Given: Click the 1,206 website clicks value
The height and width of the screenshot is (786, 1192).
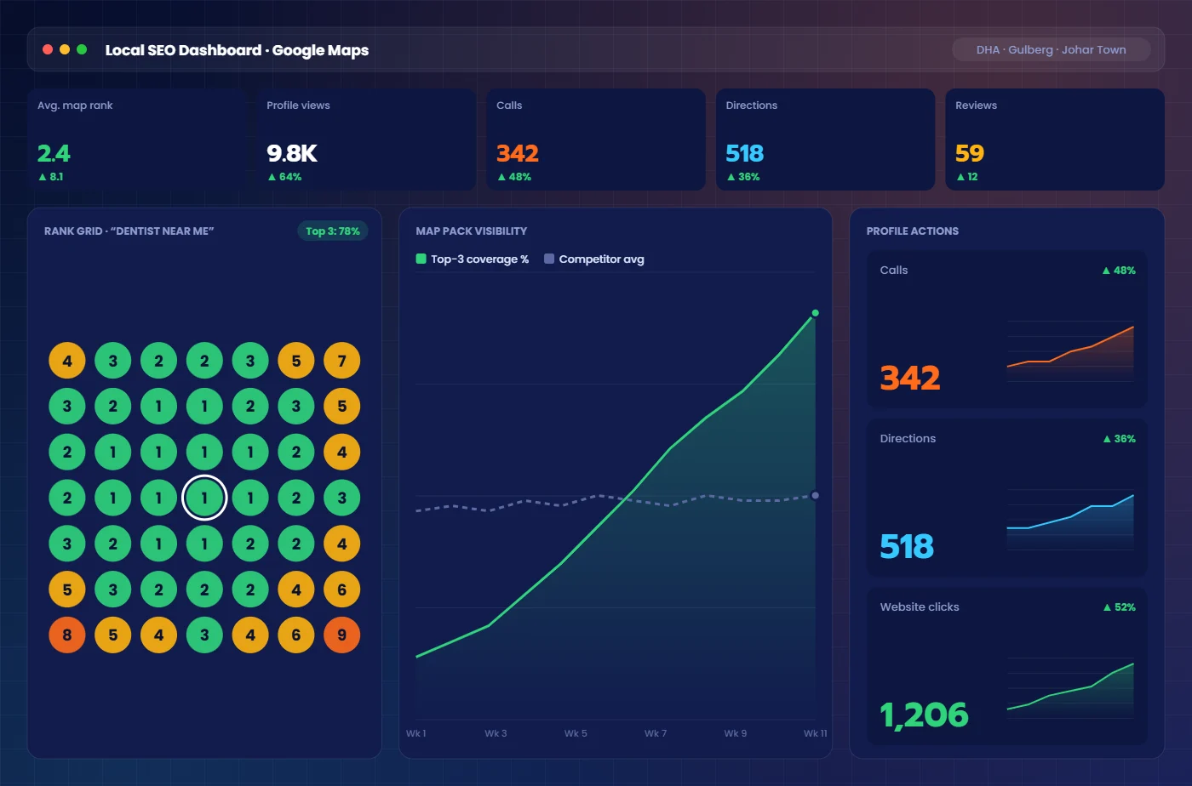Looking at the screenshot, I should click(x=925, y=715).
